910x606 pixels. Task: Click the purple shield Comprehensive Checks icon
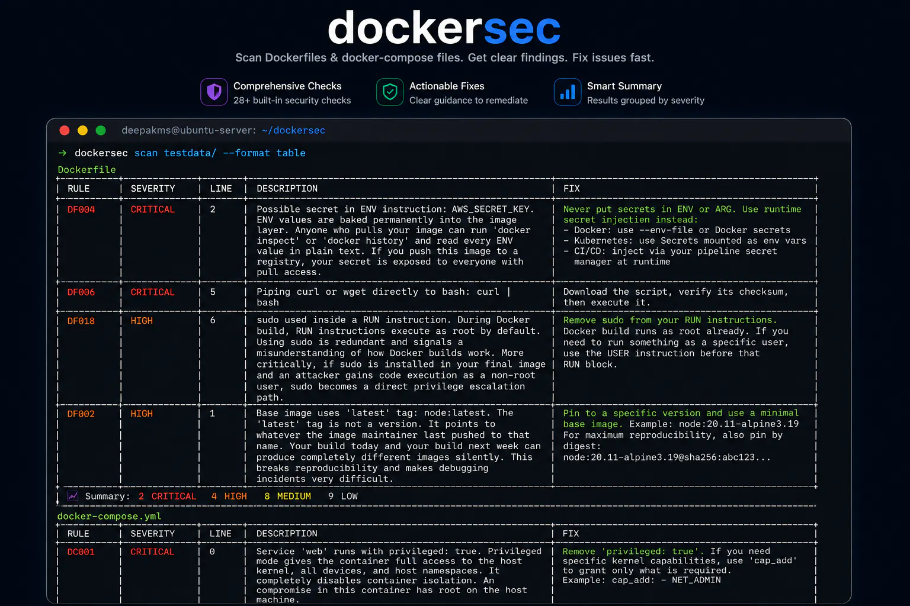[x=214, y=92]
